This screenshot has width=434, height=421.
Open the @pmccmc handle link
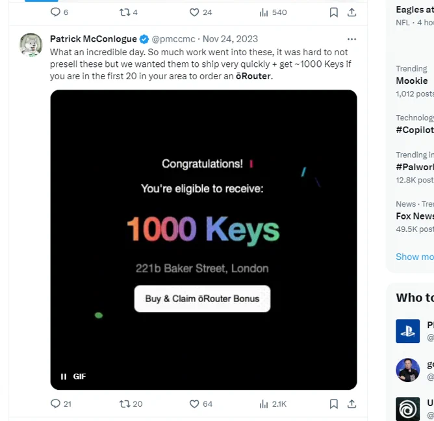pyautogui.click(x=173, y=39)
